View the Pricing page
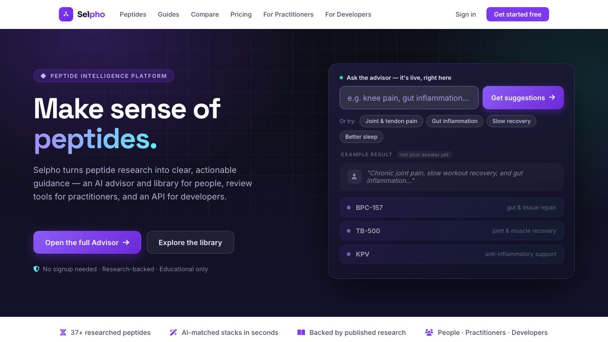The image size is (608, 342). (241, 14)
